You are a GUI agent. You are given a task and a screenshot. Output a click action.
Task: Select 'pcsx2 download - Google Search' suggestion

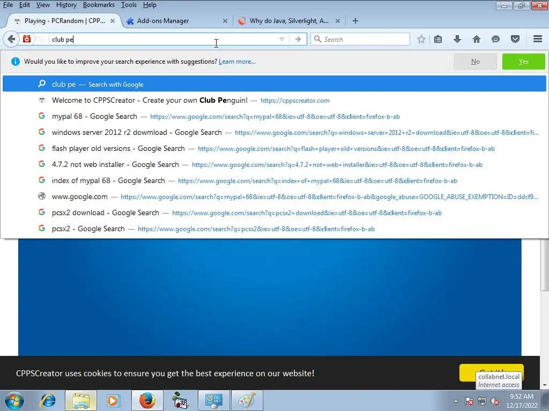[274, 213]
